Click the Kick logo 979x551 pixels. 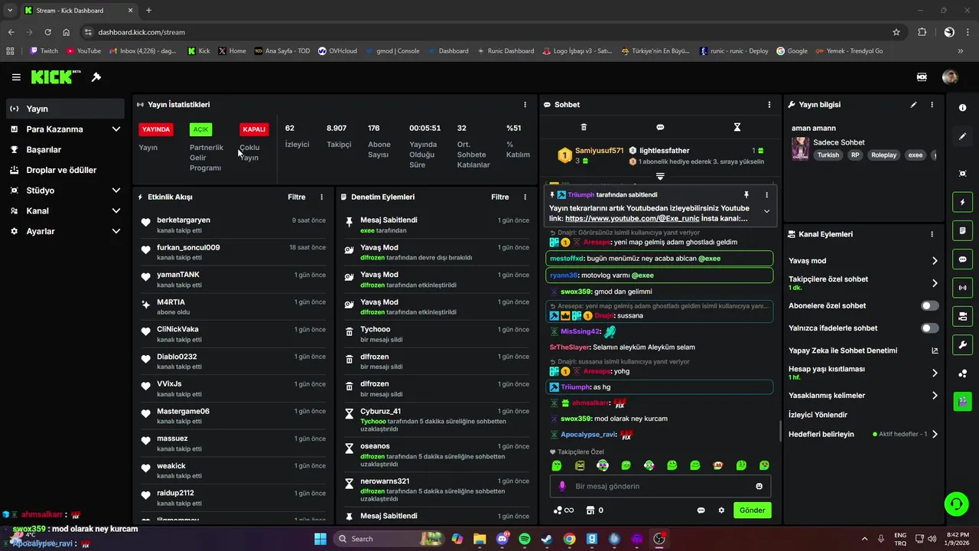pyautogui.click(x=56, y=77)
